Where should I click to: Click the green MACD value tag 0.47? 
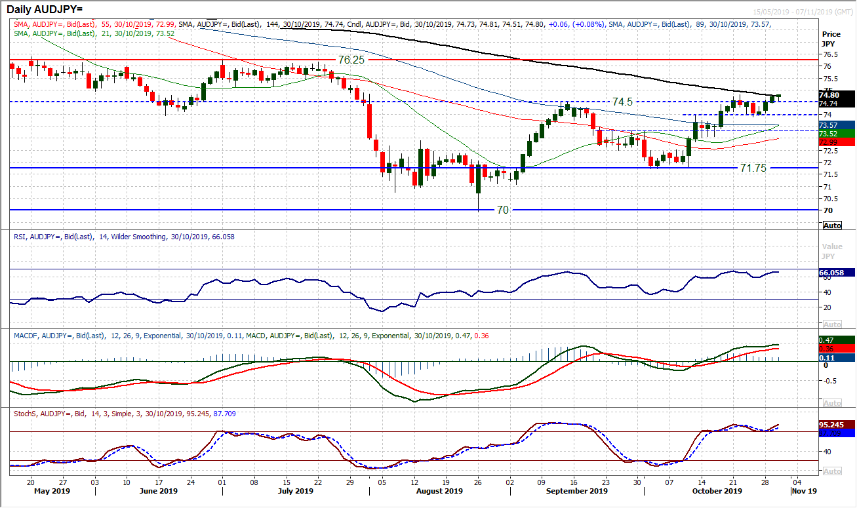837,340
